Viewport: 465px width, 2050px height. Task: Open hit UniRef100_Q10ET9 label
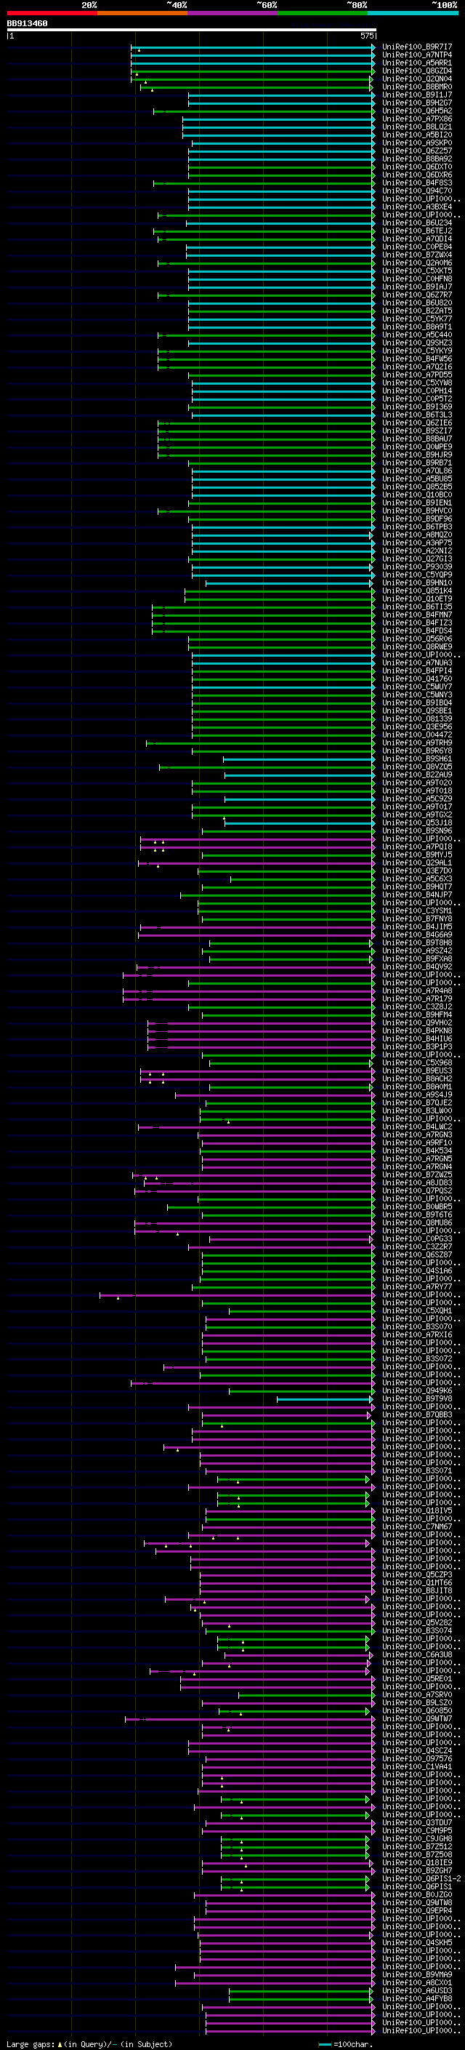417,598
